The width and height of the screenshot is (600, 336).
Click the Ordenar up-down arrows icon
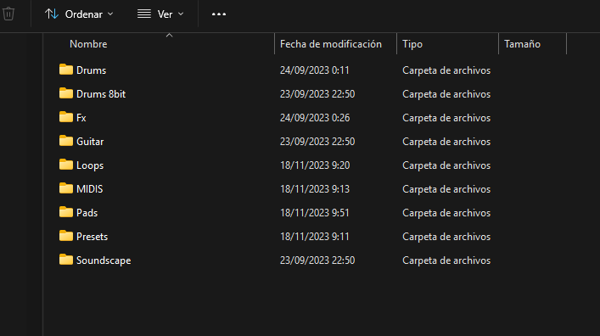point(52,14)
